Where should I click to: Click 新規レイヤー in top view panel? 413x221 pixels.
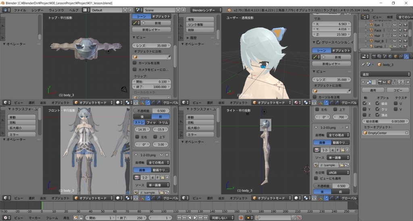click(152, 30)
